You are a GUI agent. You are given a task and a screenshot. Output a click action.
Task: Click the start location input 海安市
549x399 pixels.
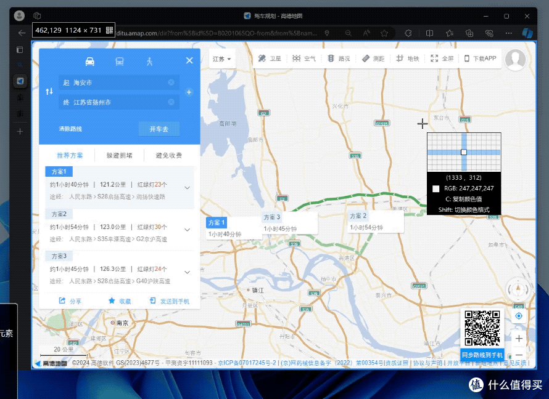click(118, 83)
